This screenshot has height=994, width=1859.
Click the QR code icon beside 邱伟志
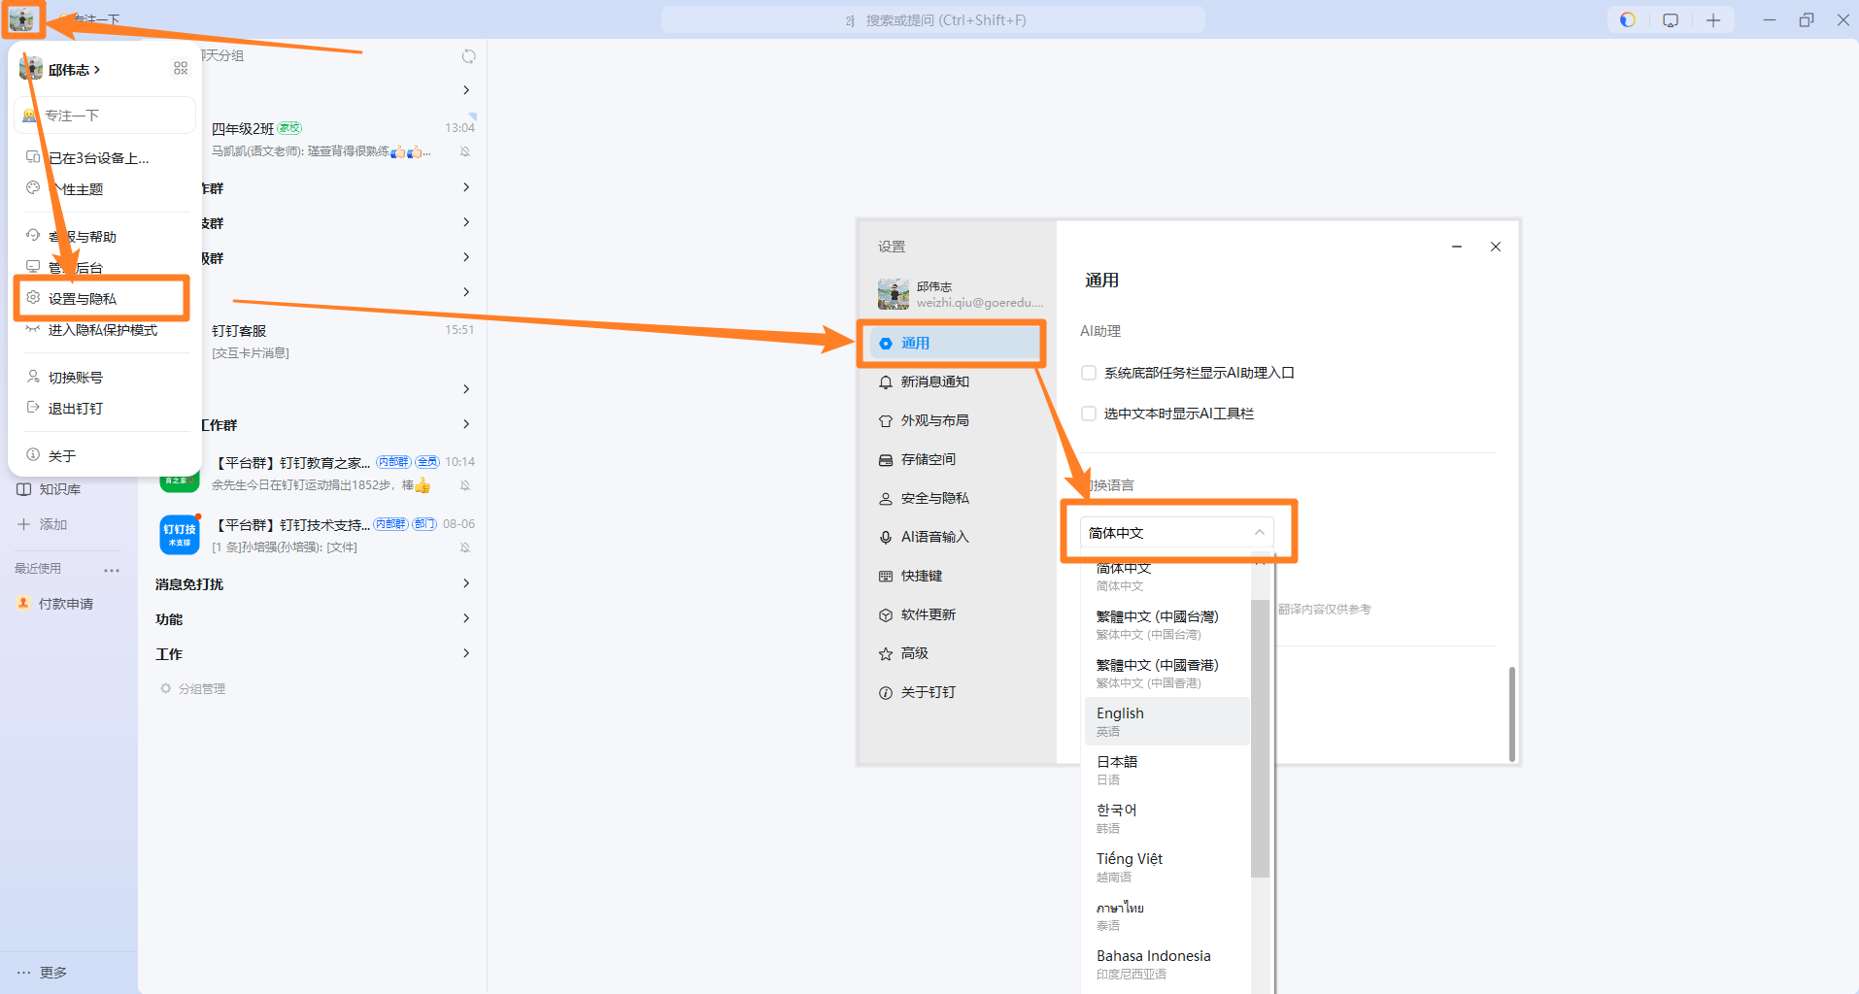coord(181,68)
